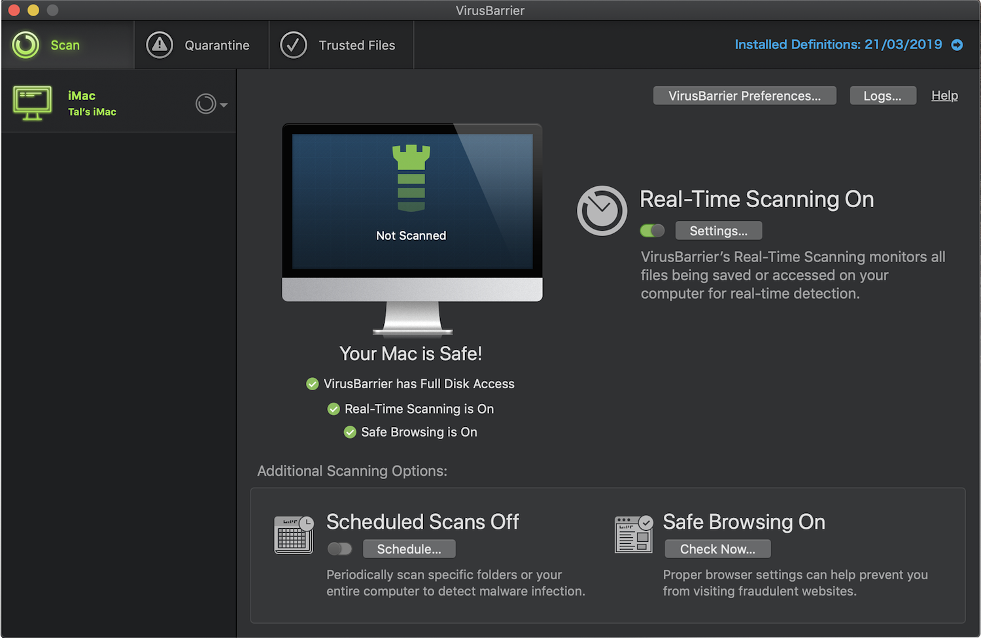The height and width of the screenshot is (638, 981).
Task: Click the Scheduled Scans calendar icon
Action: tap(294, 534)
